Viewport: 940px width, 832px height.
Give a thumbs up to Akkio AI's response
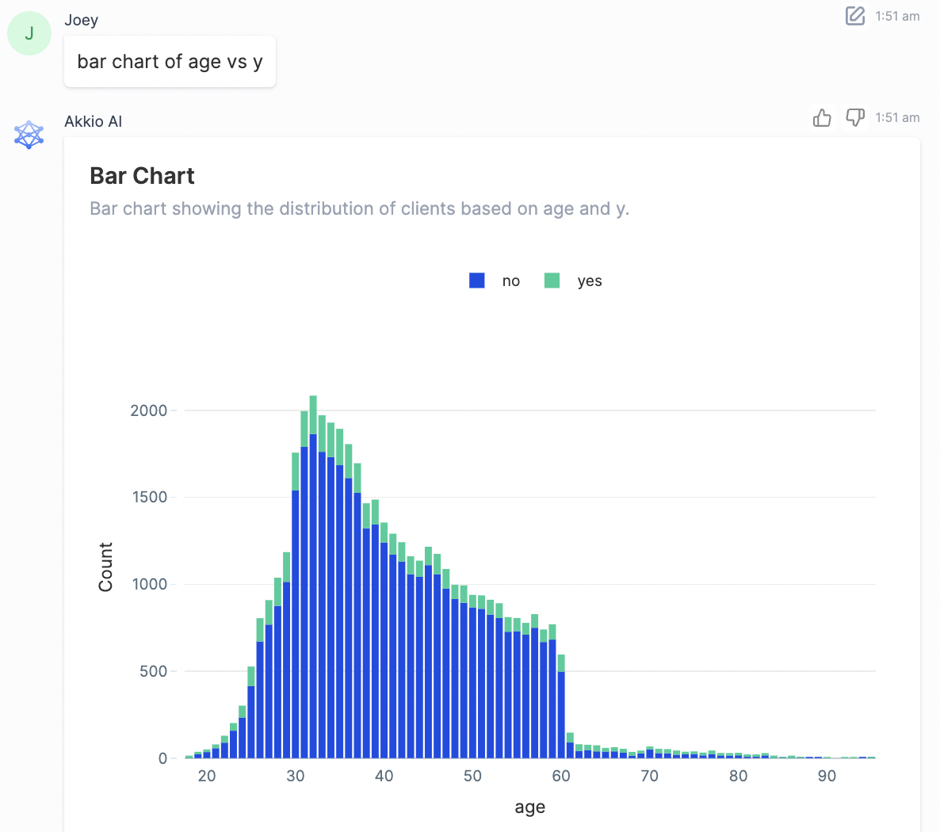point(822,117)
